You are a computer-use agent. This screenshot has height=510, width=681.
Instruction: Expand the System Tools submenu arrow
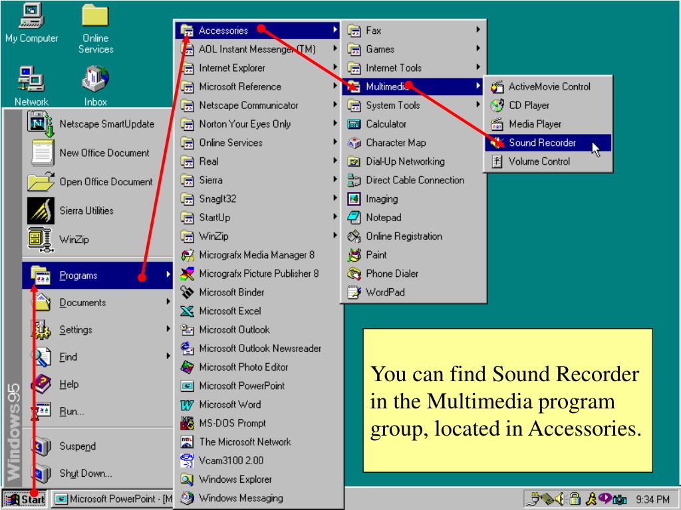(x=477, y=104)
